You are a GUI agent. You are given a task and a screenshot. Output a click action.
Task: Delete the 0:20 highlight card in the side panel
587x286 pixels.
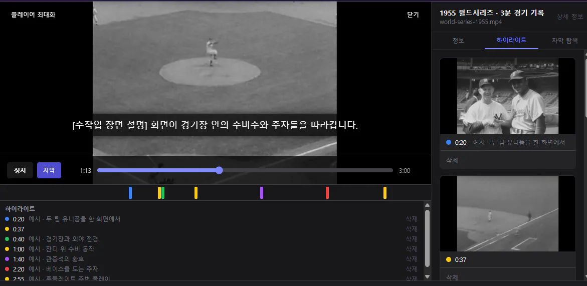(x=453, y=160)
